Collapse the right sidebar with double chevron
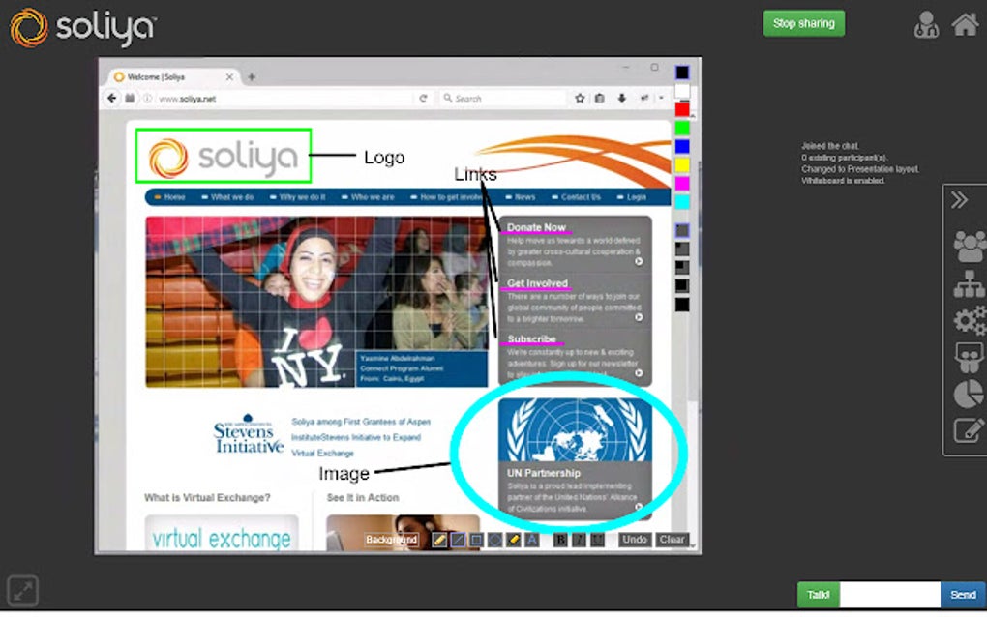 click(x=960, y=200)
